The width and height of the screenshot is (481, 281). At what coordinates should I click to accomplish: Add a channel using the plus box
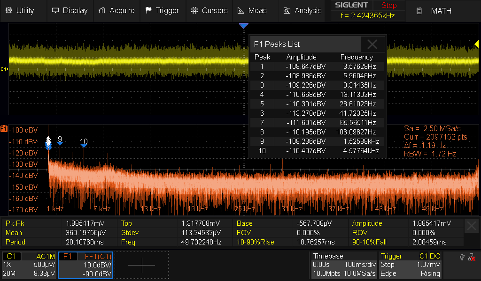[141, 265]
